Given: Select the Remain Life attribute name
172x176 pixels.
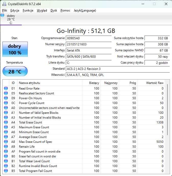Looking at the screenshot, I should click(27, 147).
